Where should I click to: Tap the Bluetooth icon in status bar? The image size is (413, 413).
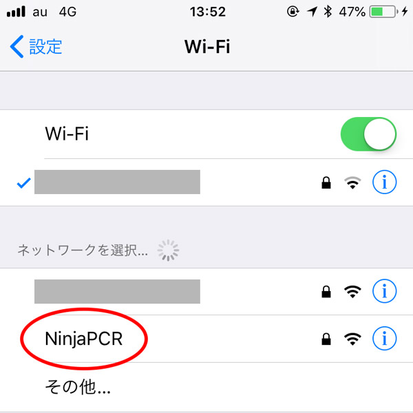click(328, 12)
